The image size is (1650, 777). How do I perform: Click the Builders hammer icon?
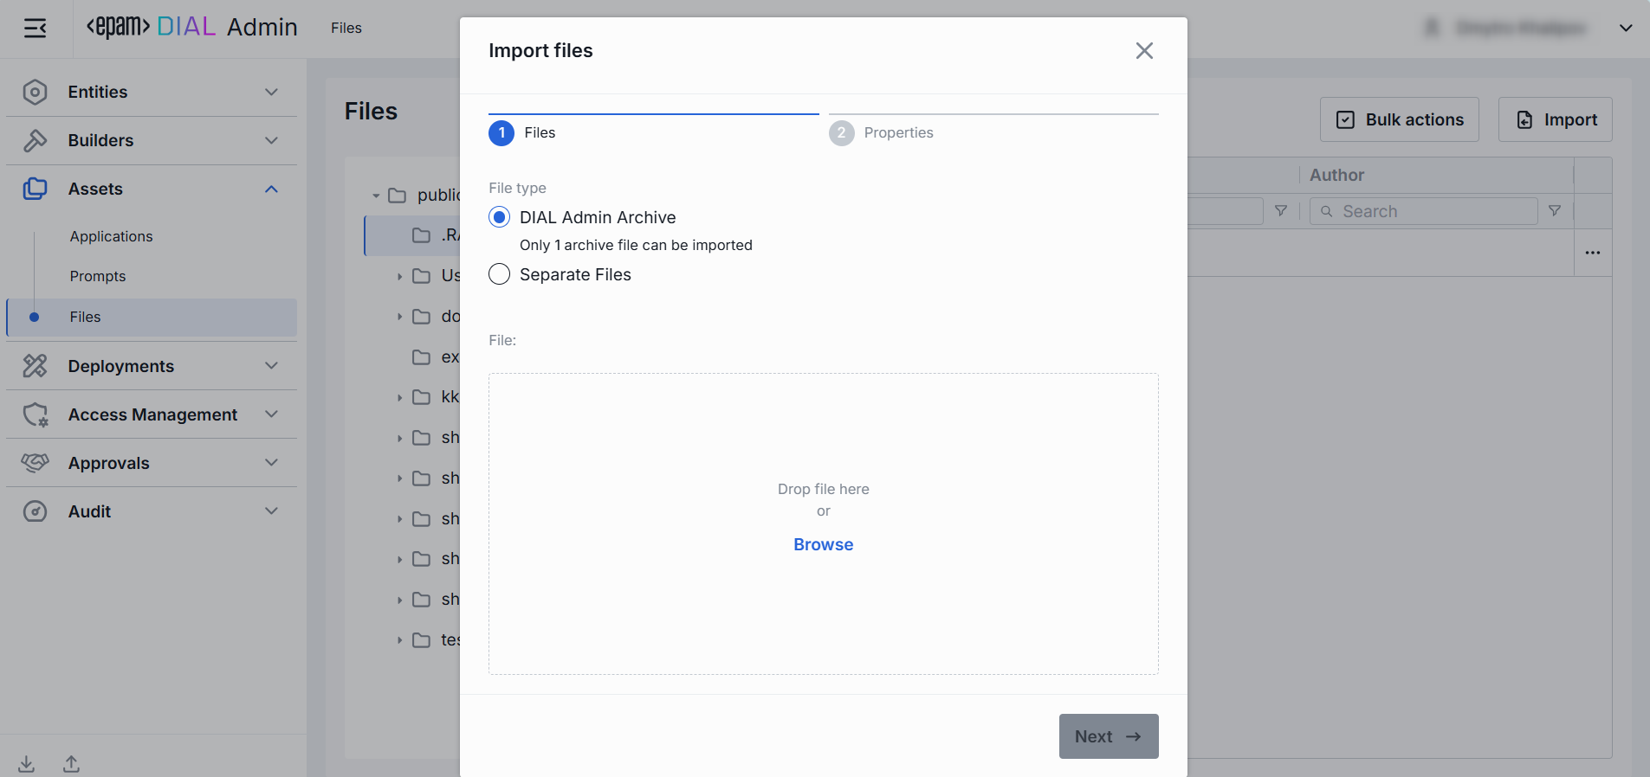tap(35, 140)
